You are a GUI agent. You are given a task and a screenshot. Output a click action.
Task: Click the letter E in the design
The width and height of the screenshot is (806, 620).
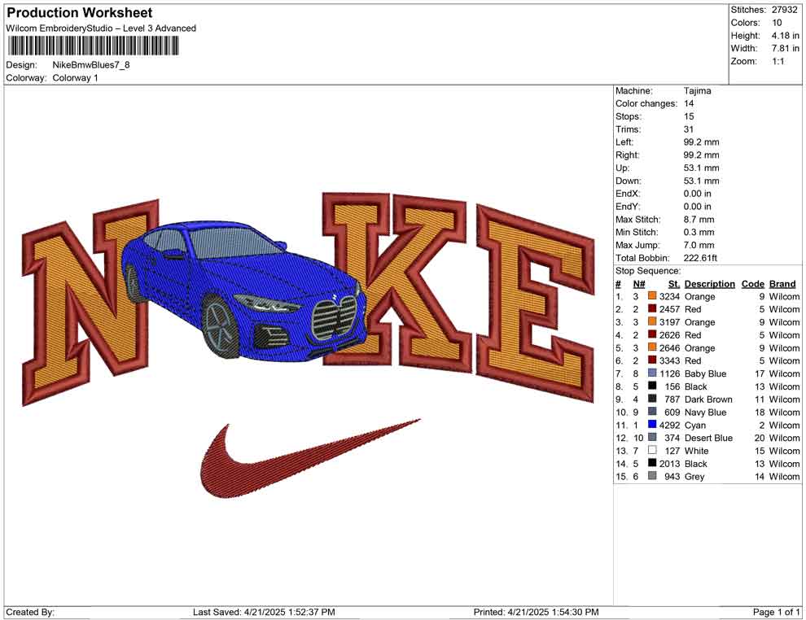click(x=535, y=303)
